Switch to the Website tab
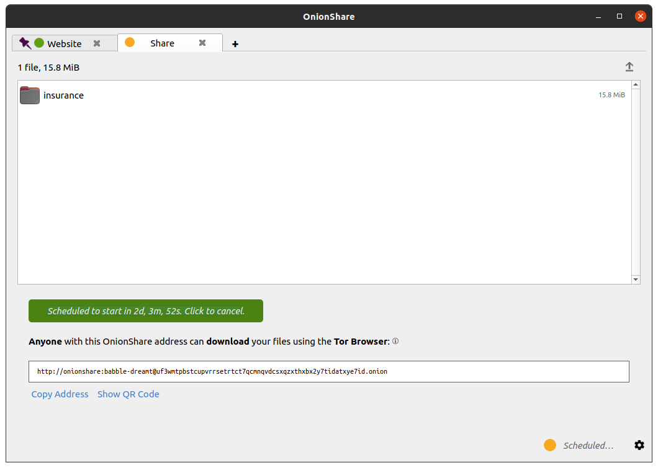This screenshot has height=468, width=658. pyautogui.click(x=64, y=43)
